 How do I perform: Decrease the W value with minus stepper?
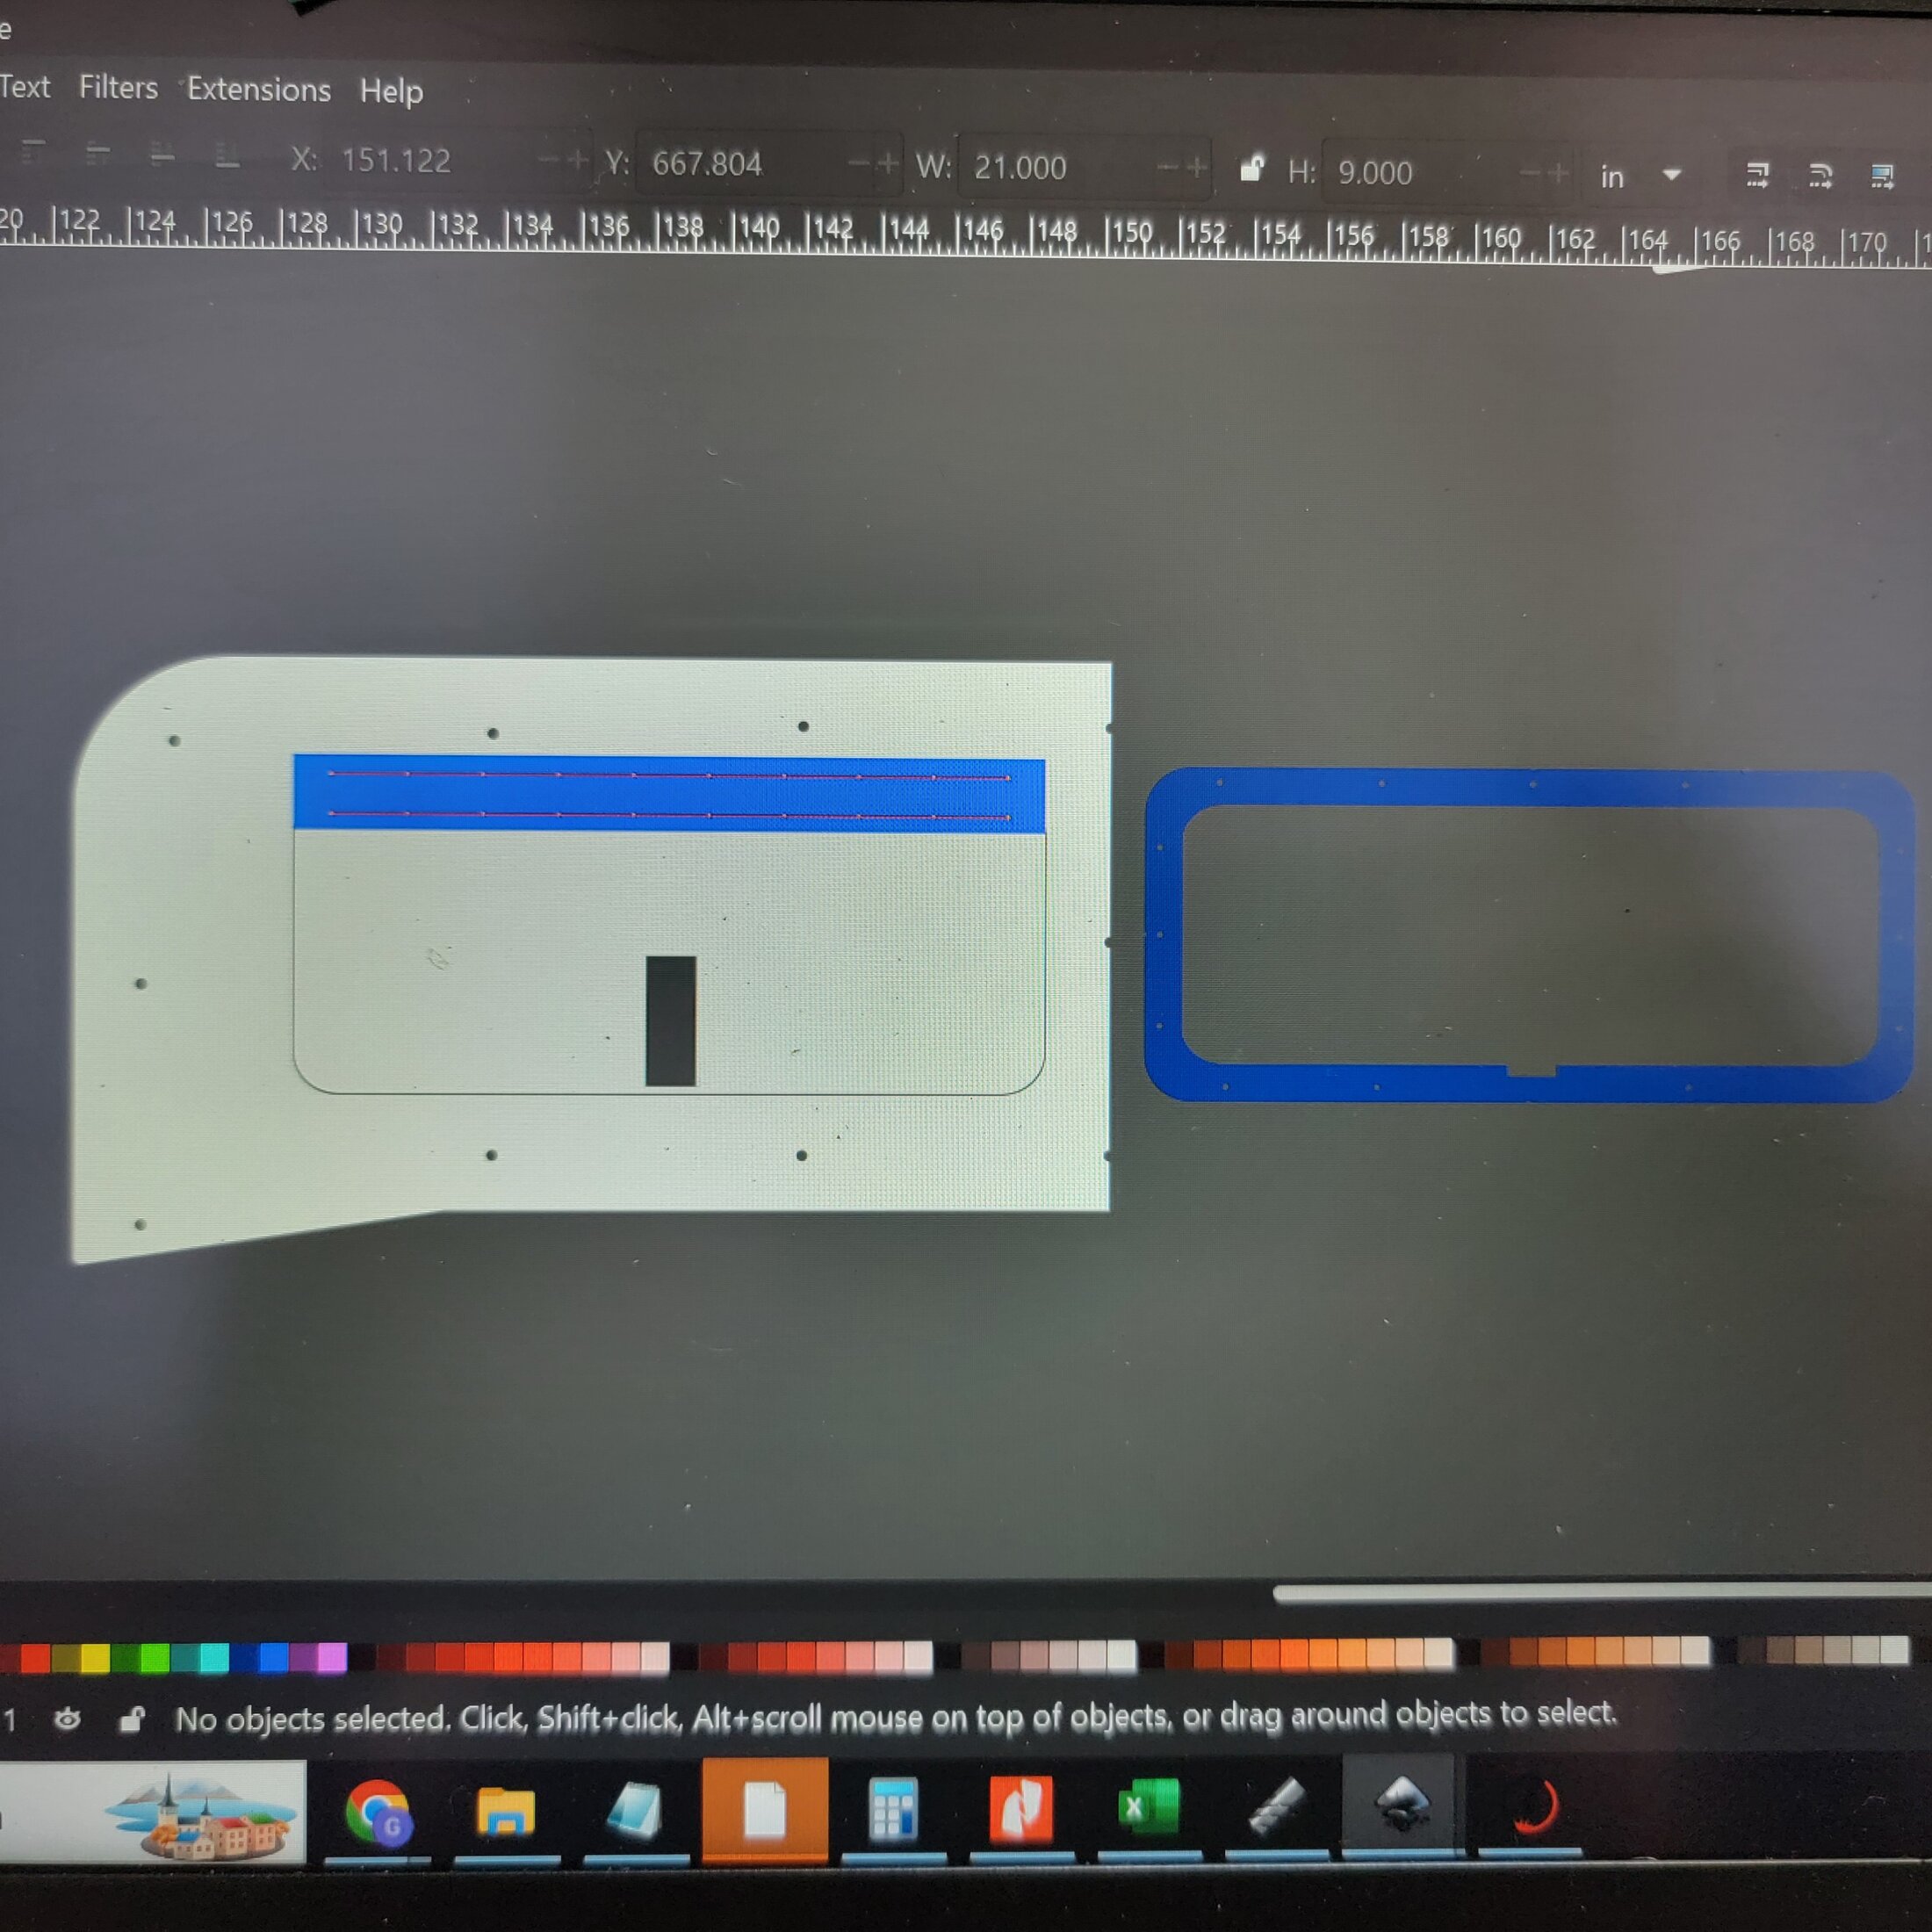pyautogui.click(x=1168, y=167)
